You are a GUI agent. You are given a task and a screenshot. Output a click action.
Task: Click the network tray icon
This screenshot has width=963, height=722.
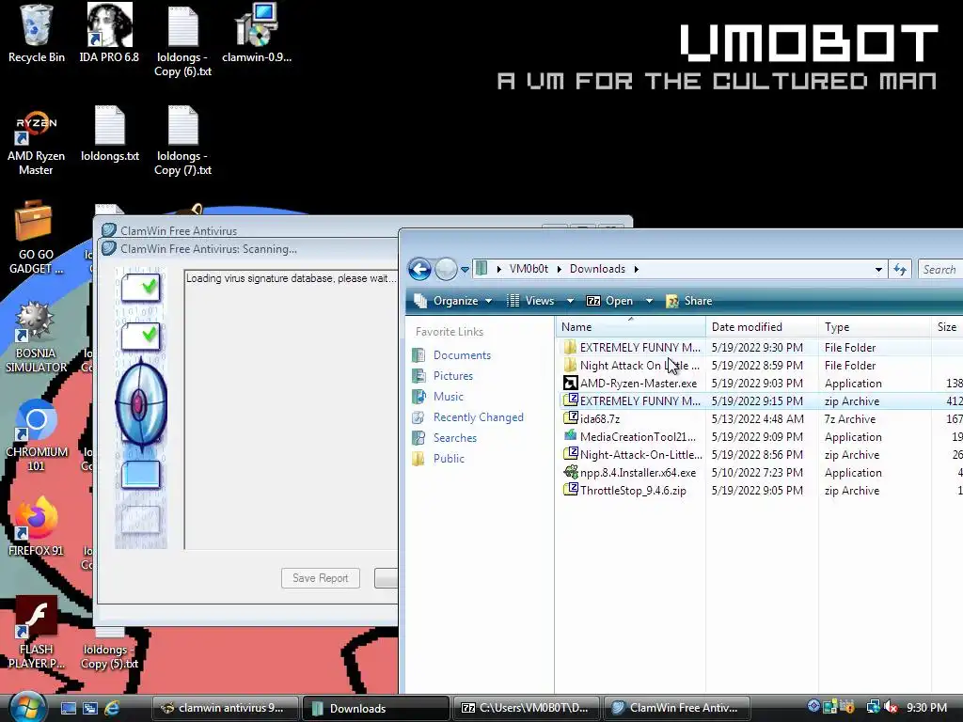(873, 707)
